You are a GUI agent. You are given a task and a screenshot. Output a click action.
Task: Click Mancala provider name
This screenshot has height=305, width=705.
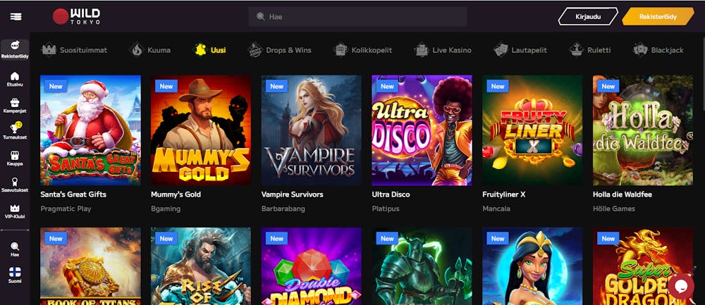(x=496, y=209)
